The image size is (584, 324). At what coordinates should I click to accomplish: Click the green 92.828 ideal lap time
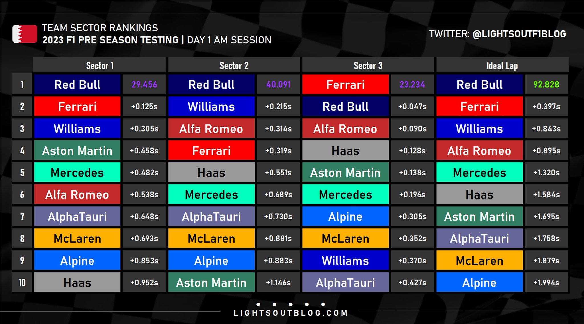pyautogui.click(x=546, y=85)
